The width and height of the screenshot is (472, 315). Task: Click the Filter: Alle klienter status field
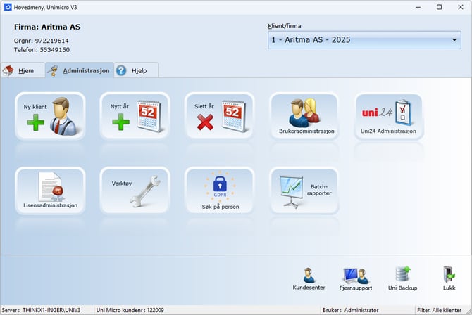coord(442,310)
